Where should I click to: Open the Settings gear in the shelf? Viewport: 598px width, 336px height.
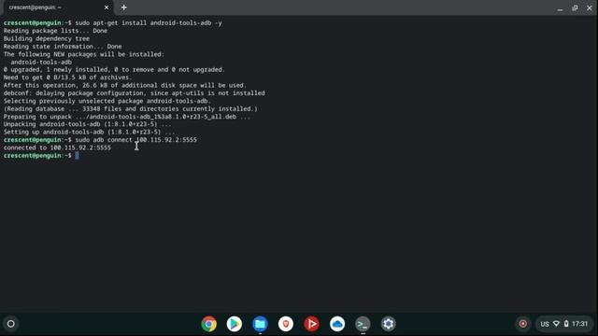click(x=389, y=324)
